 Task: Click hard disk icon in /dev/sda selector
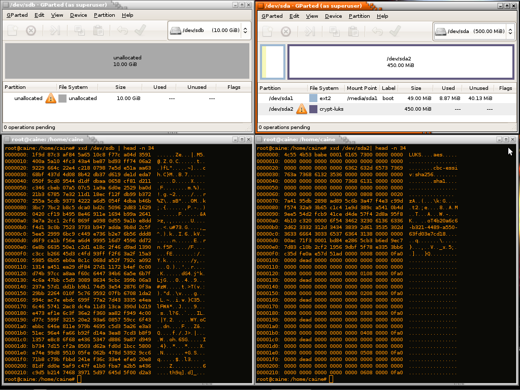click(x=441, y=31)
